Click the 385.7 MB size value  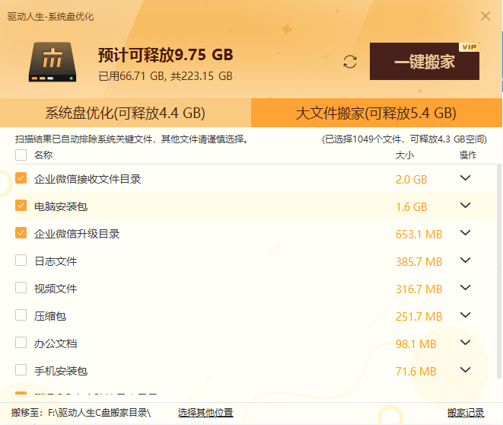point(419,262)
